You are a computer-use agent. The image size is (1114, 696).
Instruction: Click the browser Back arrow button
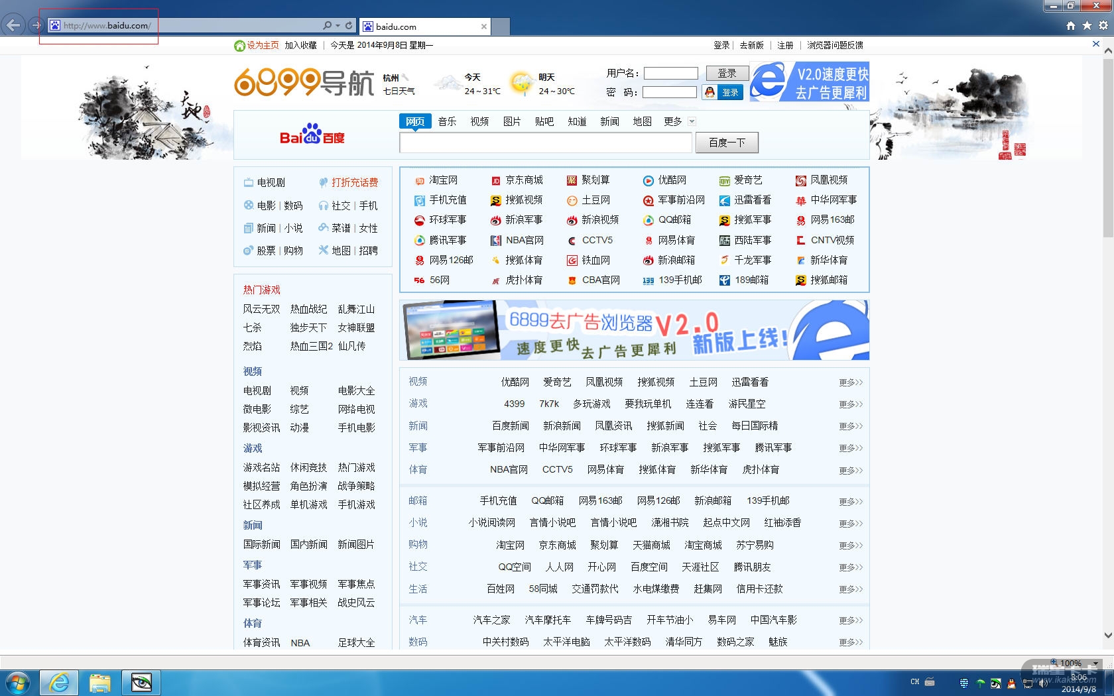pyautogui.click(x=13, y=26)
